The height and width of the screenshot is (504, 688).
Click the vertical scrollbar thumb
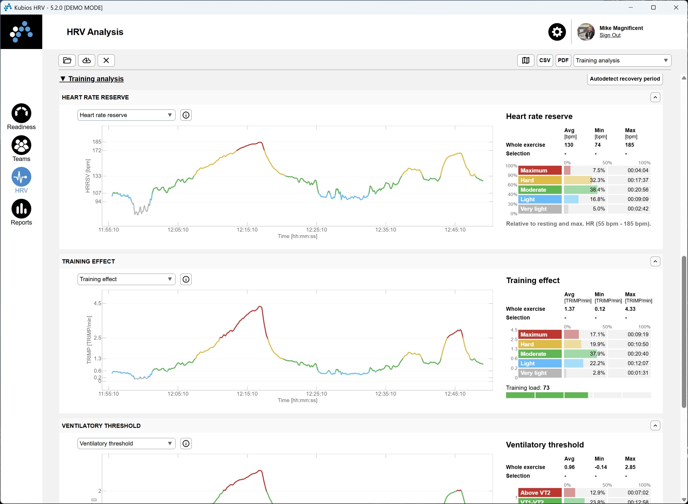(684, 332)
